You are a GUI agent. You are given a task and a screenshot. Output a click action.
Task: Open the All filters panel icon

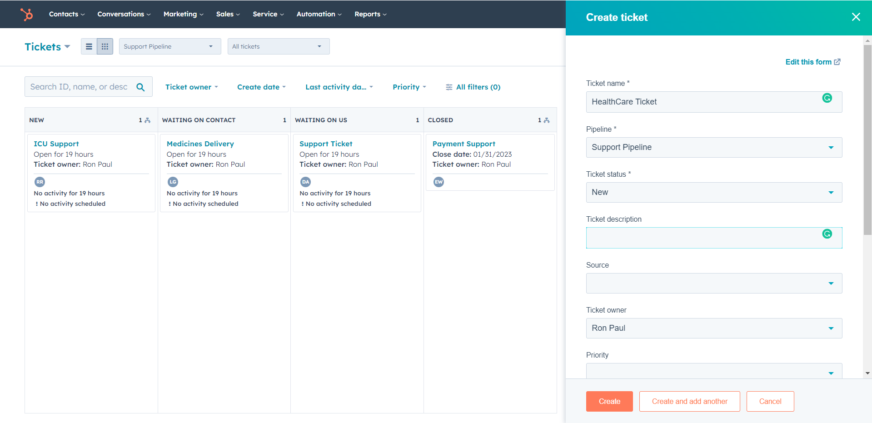(x=449, y=87)
